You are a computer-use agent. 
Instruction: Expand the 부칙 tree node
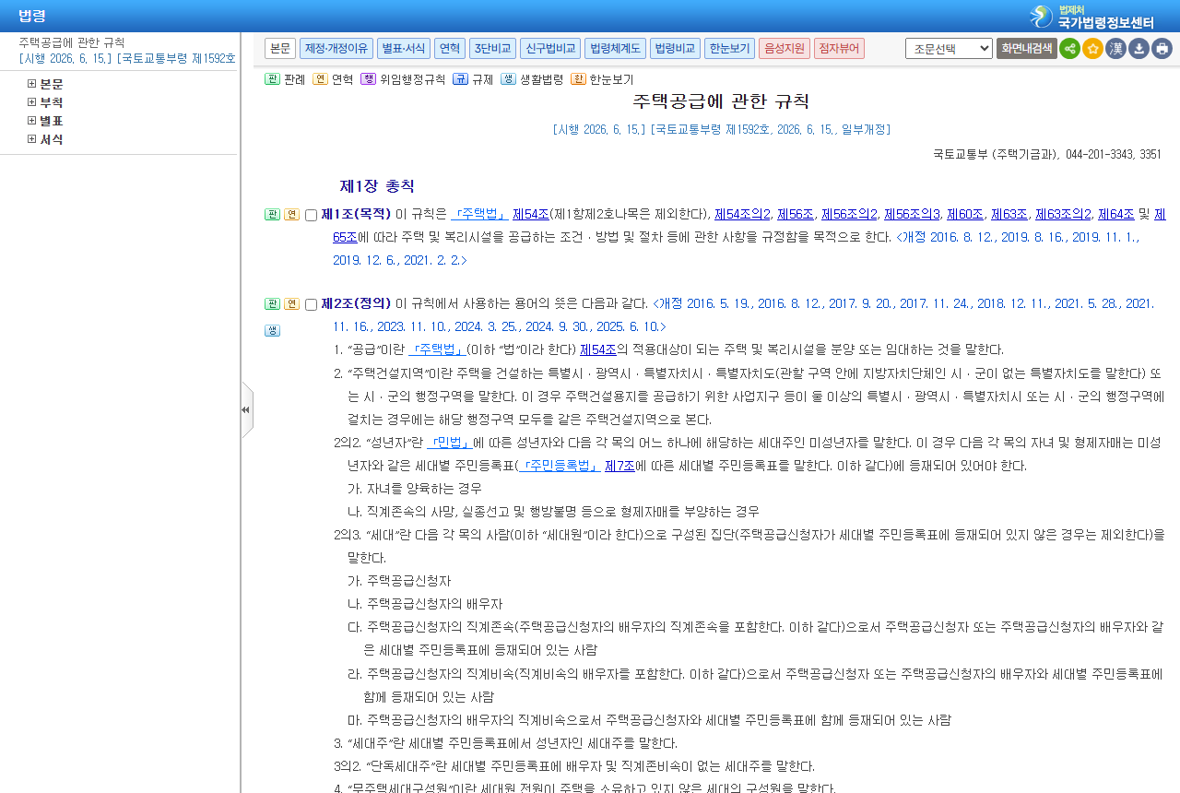tap(32, 102)
